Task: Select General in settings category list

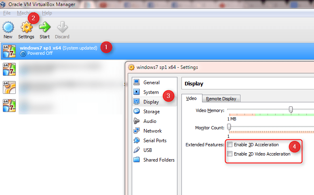Action: coord(152,83)
